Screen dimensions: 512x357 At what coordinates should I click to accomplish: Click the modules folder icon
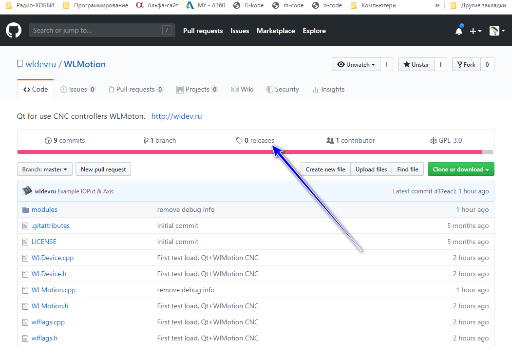[25, 209]
